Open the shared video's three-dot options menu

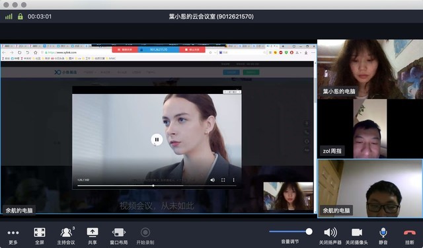(x=233, y=180)
